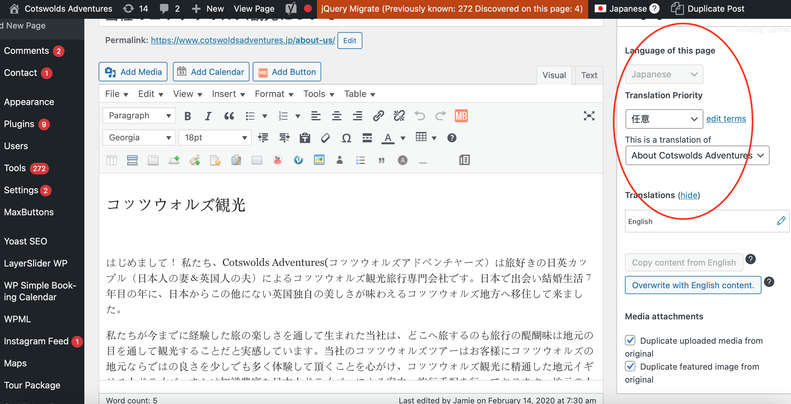Insert horizontal line
The width and height of the screenshot is (791, 404).
pyautogui.click(x=367, y=138)
